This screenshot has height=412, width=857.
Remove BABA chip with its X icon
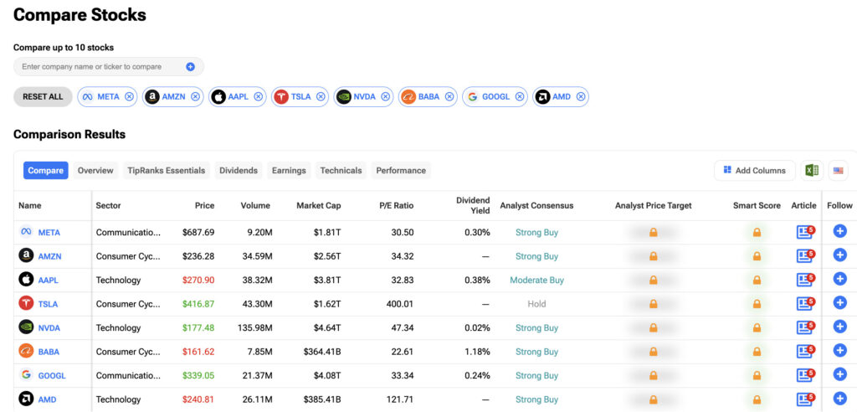pos(449,97)
